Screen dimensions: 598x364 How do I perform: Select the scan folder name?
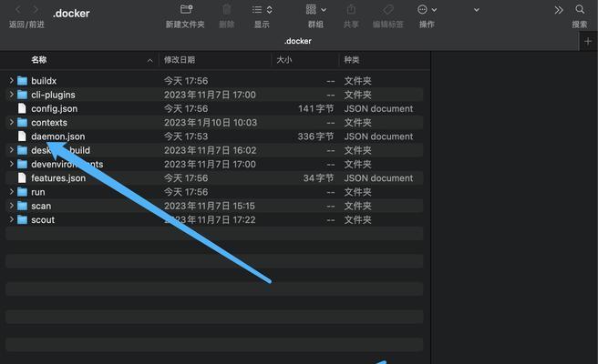click(x=41, y=206)
